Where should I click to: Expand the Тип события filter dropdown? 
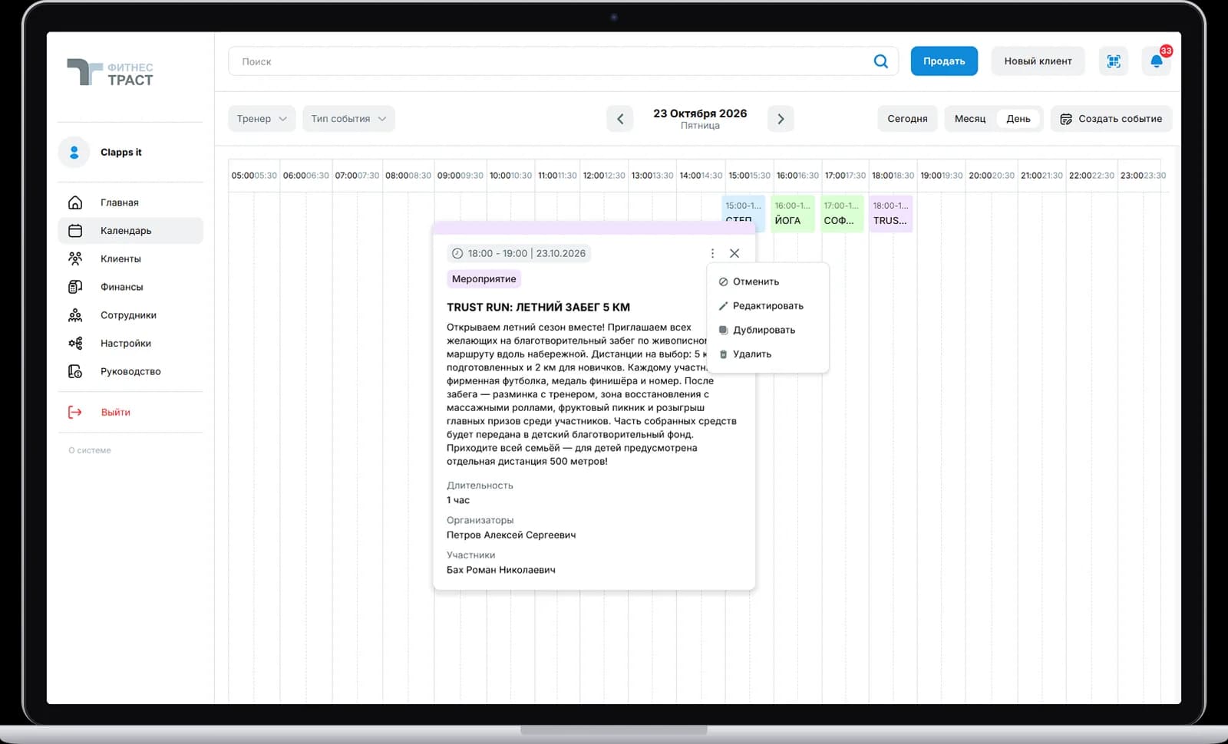(x=348, y=119)
